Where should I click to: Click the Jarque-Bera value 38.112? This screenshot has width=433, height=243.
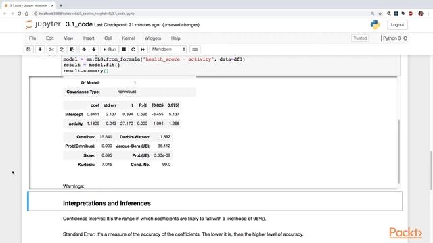pyautogui.click(x=164, y=146)
